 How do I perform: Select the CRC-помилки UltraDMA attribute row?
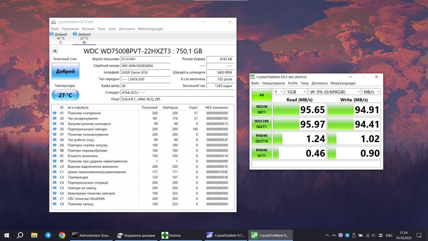140,199
